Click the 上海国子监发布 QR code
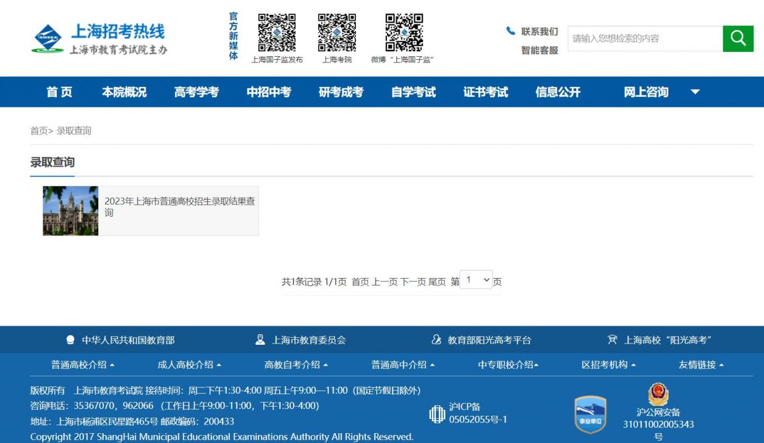Image resolution: width=764 pixels, height=443 pixels. pyautogui.click(x=277, y=32)
